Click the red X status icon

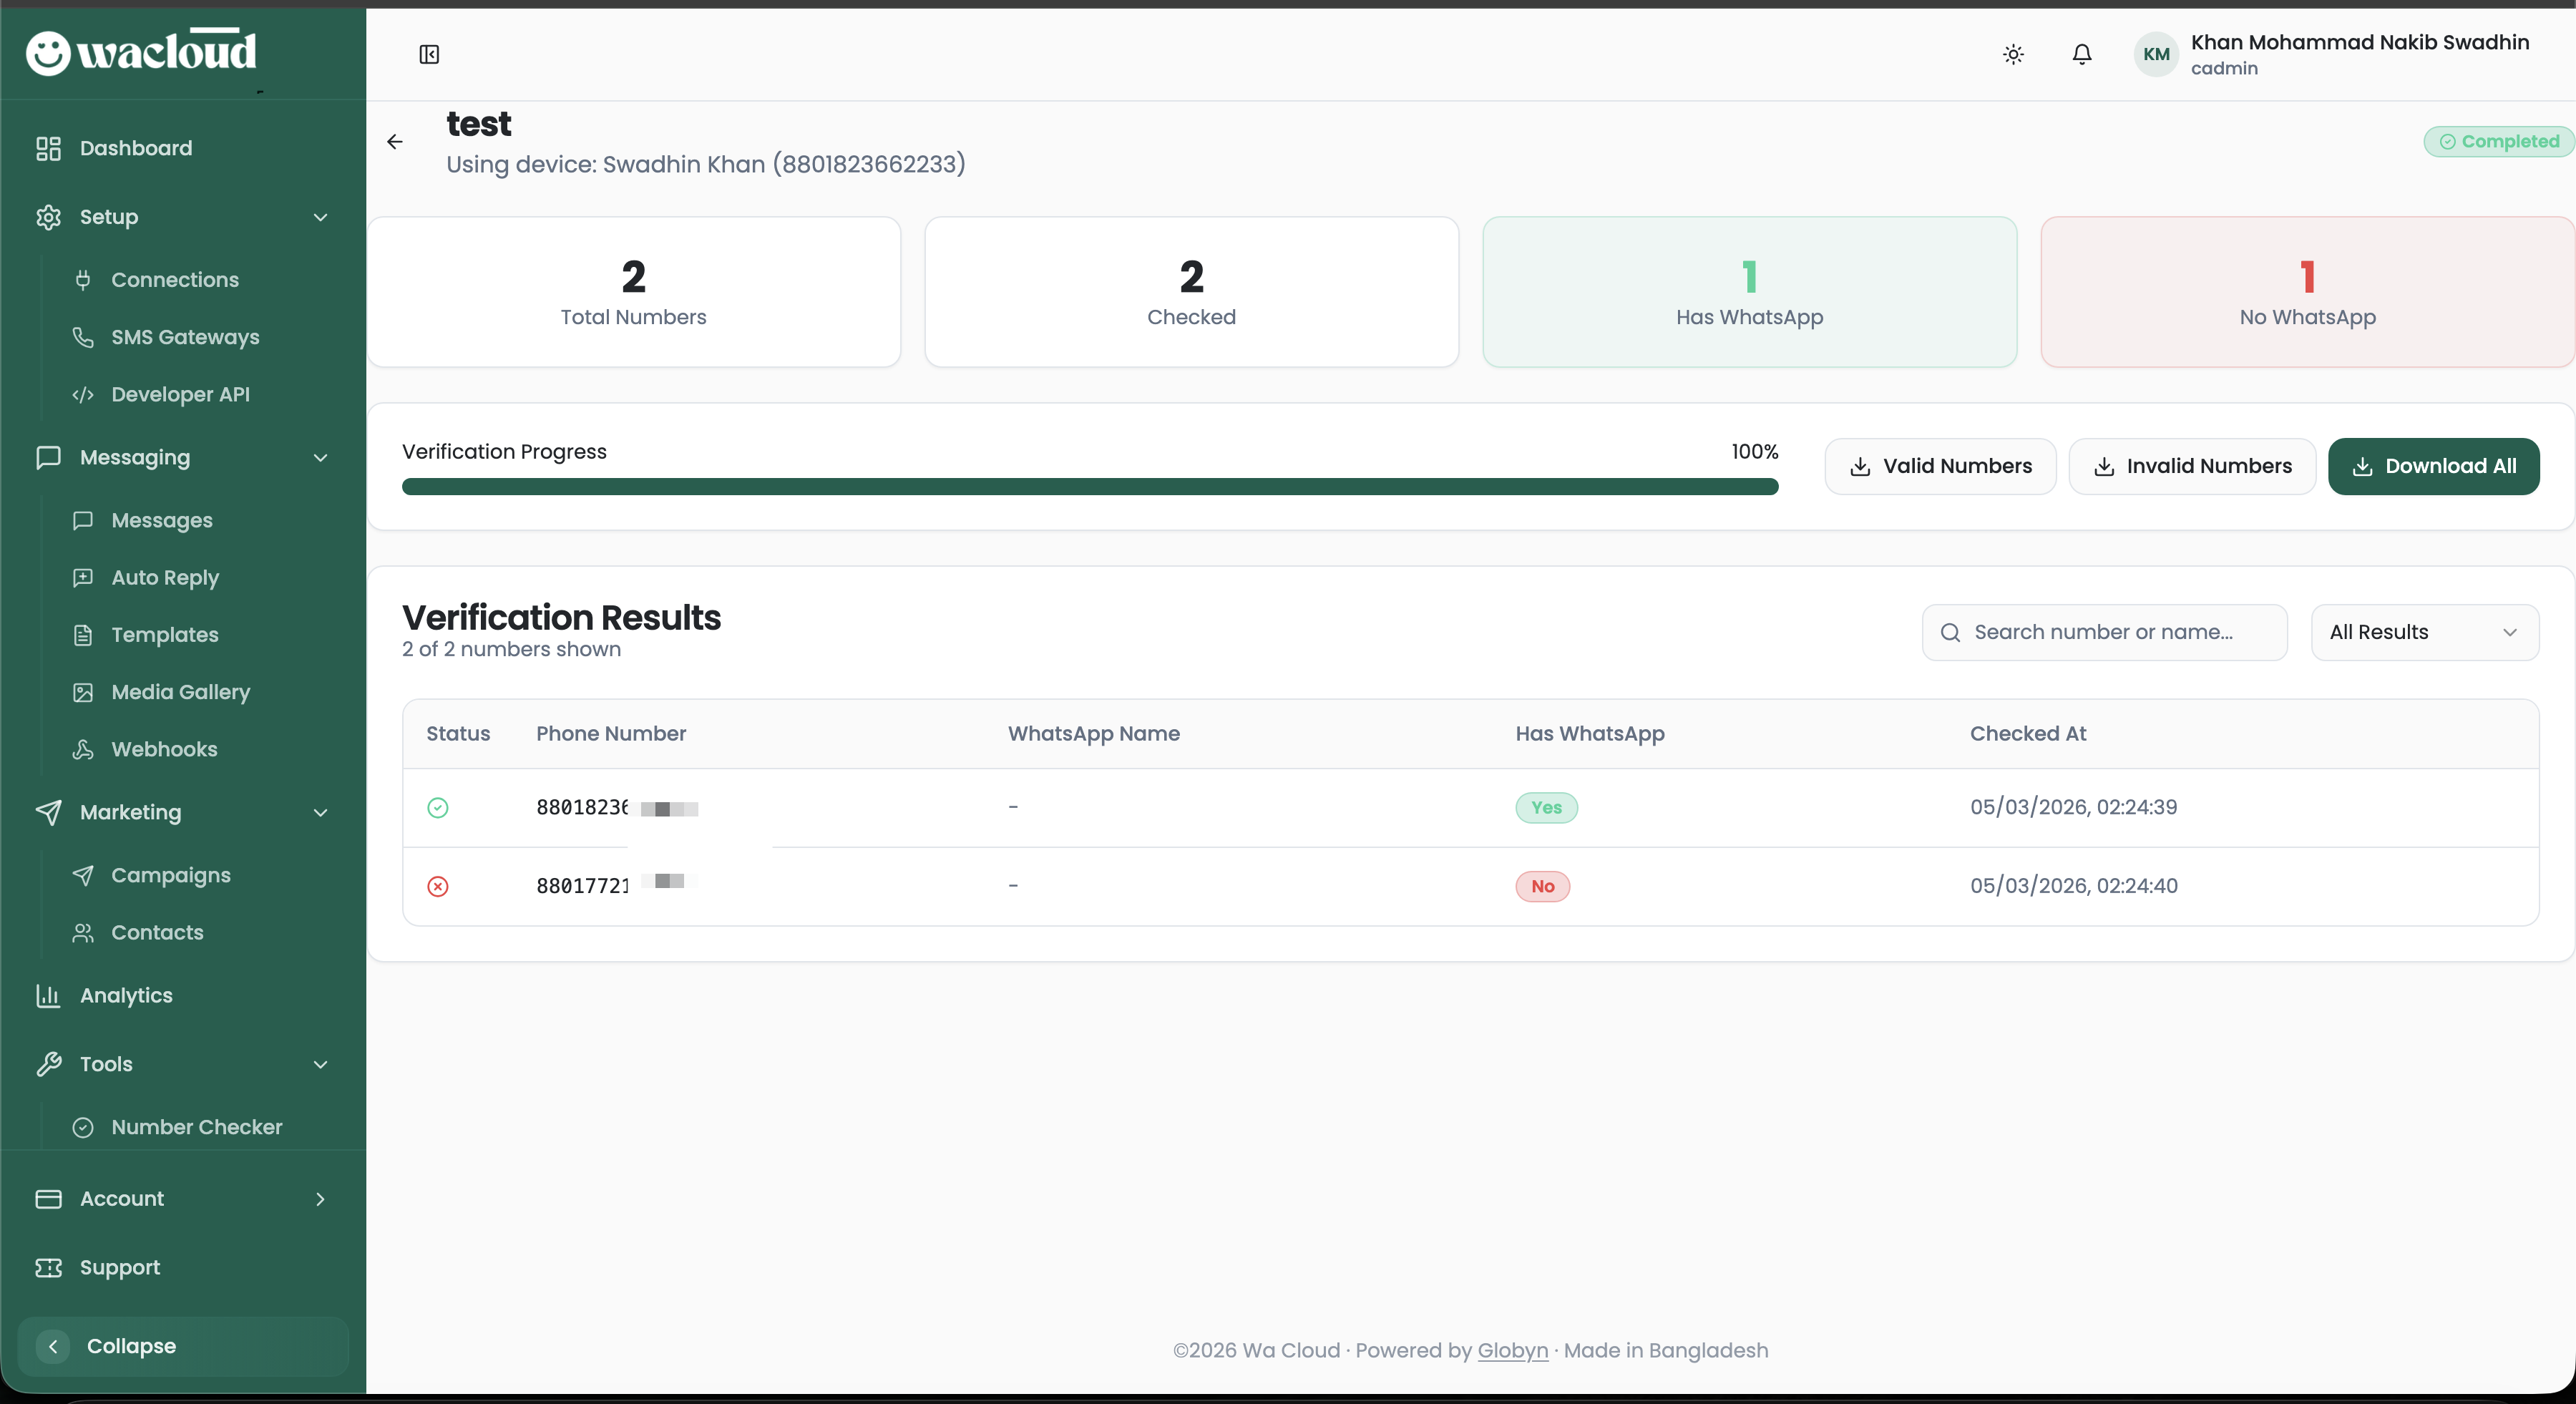[x=438, y=887]
